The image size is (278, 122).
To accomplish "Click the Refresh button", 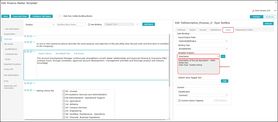I will tap(268, 23).
